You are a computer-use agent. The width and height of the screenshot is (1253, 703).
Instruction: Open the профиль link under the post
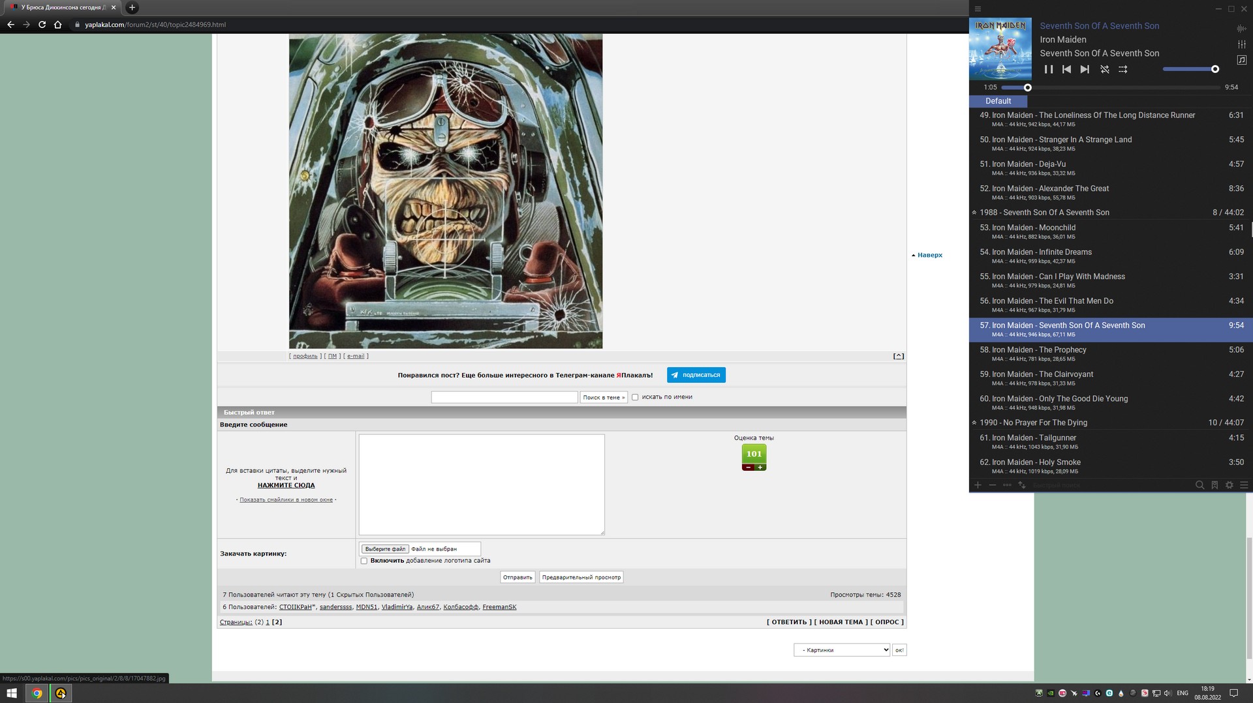point(305,356)
